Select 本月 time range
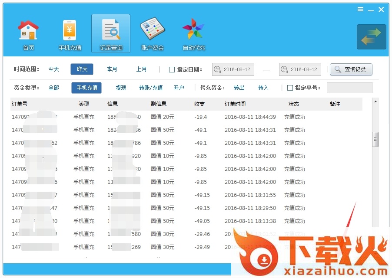The height and width of the screenshot is (278, 392). pyautogui.click(x=112, y=69)
